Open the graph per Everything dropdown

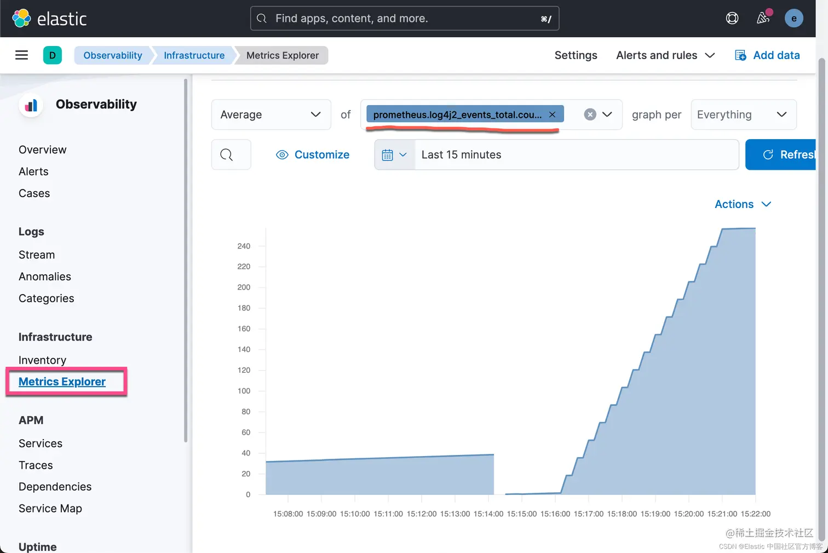(x=744, y=114)
